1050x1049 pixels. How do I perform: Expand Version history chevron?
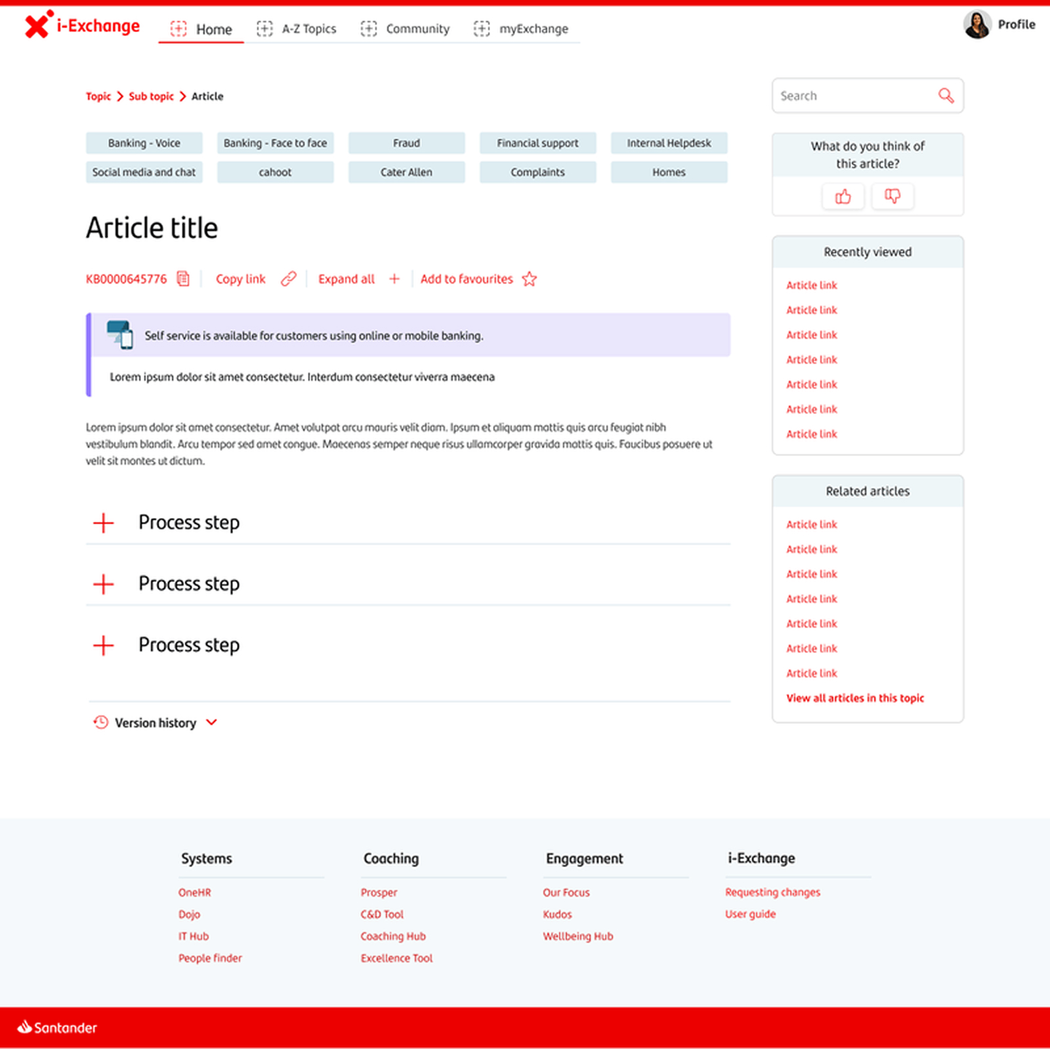tap(211, 723)
